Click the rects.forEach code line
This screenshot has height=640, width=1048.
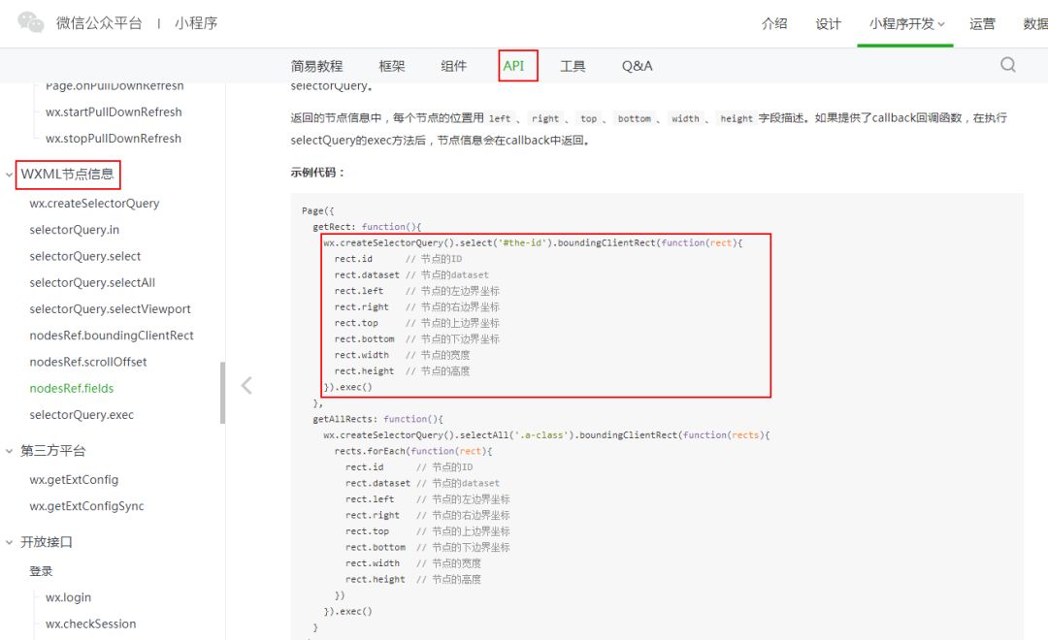coord(413,451)
